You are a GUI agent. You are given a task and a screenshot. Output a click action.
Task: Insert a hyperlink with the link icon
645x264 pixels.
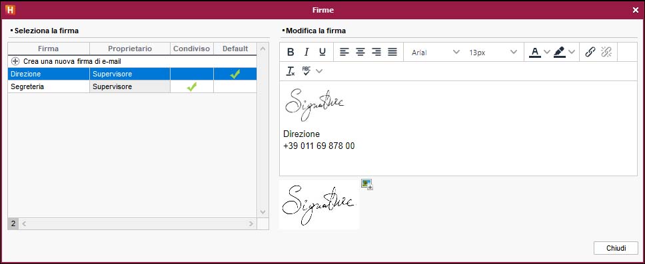[590, 52]
